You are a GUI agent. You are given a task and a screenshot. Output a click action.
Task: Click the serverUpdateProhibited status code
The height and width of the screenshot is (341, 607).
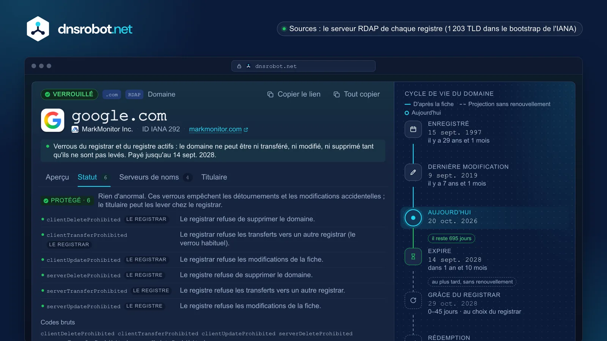[83, 307]
